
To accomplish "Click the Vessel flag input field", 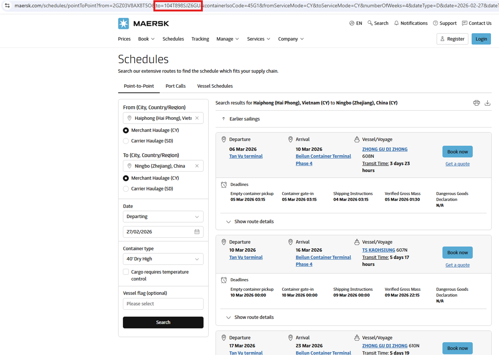I will 163,304.
